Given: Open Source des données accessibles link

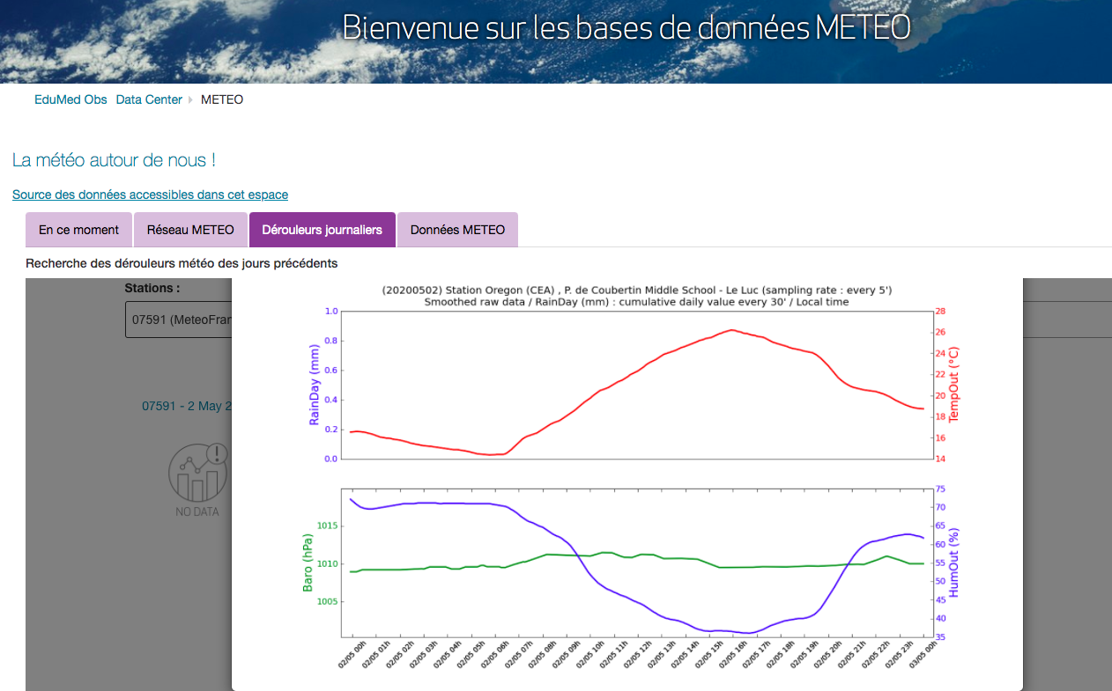Looking at the screenshot, I should point(150,195).
